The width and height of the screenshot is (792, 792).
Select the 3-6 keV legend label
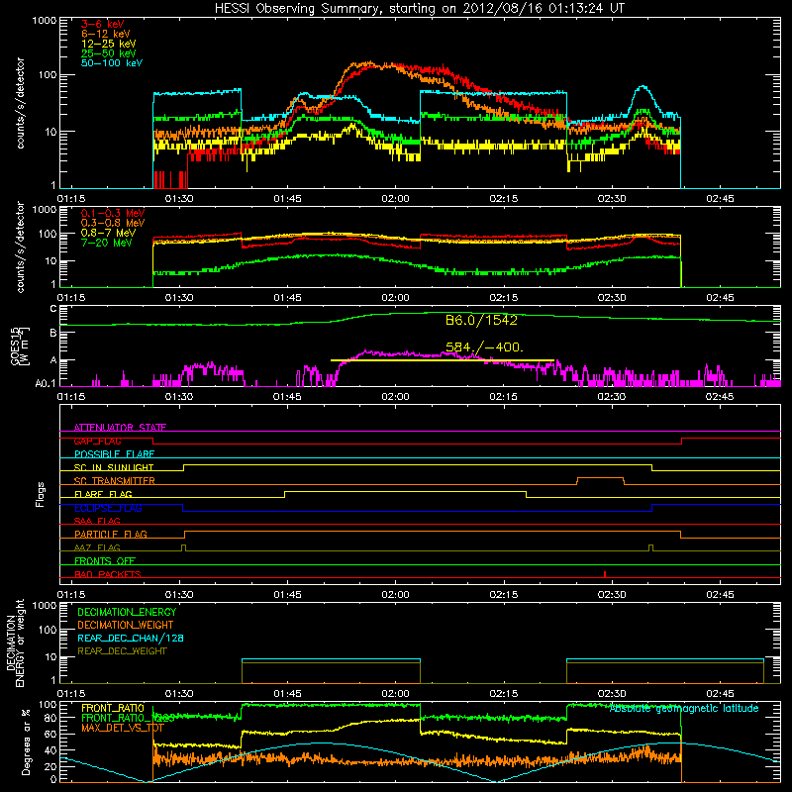point(103,24)
